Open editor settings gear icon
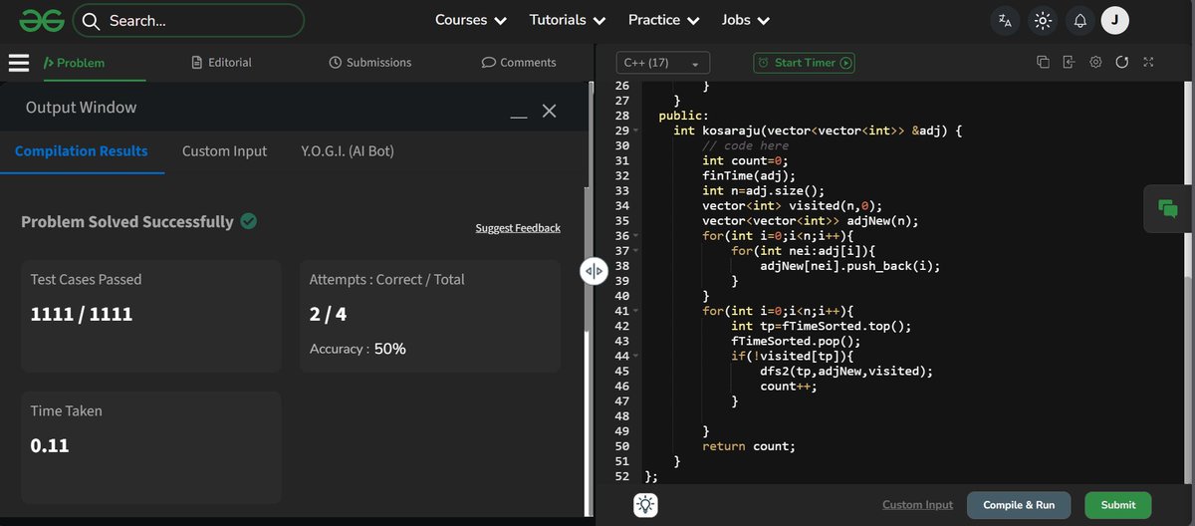This screenshot has width=1195, height=526. (1095, 62)
